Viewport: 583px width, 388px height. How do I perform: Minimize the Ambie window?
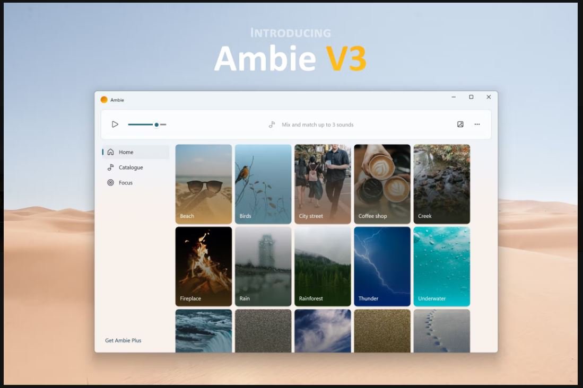pyautogui.click(x=454, y=97)
